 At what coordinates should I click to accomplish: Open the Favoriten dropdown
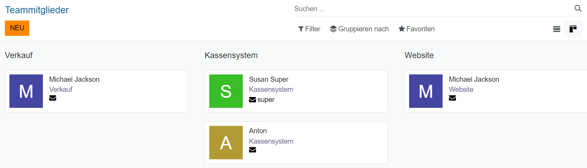[416, 29]
